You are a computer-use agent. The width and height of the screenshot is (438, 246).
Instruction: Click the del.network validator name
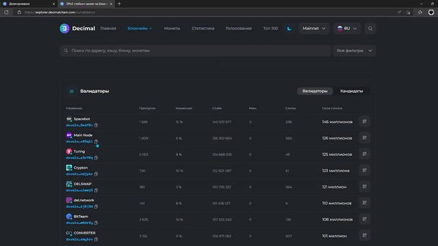83,200
